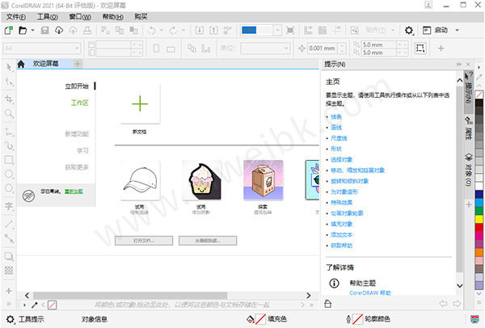The width and height of the screenshot is (485, 328).
Task: Select the Crop tool in toolbox
Action: [9, 99]
